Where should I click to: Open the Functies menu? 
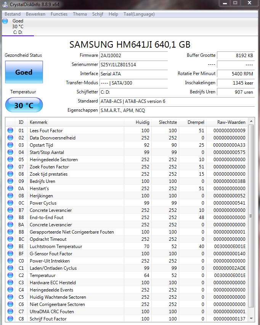pos(59,14)
